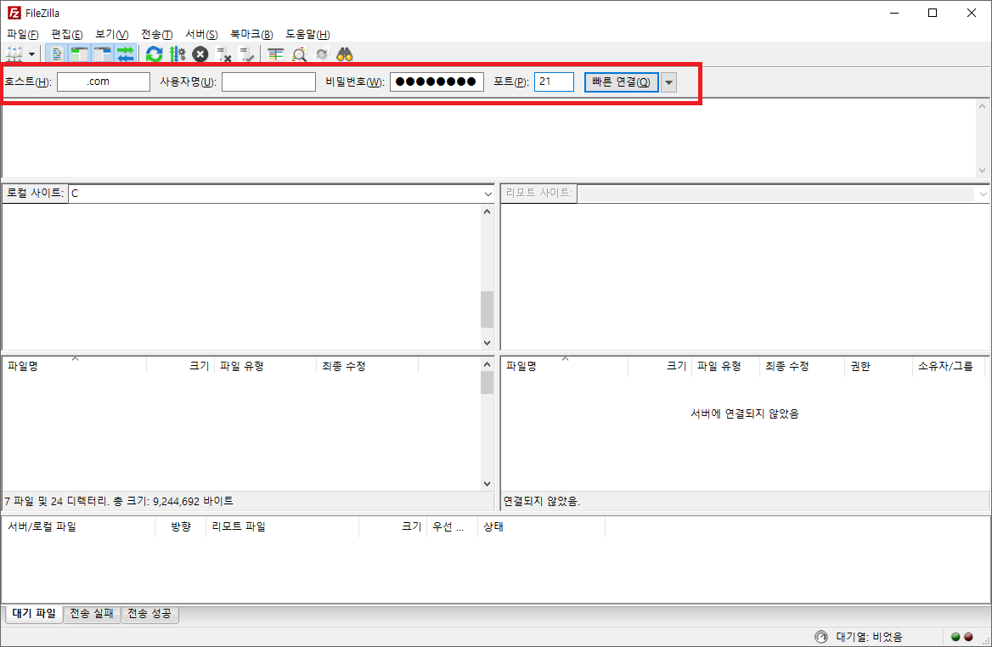Click the 대기열: 비었음 status text
992x647 pixels.
[x=869, y=637]
